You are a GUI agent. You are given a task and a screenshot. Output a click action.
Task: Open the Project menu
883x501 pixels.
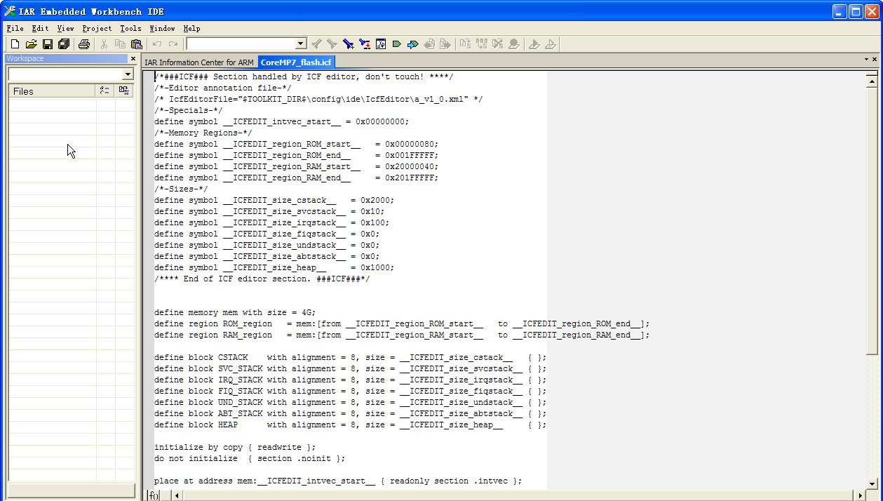[97, 29]
